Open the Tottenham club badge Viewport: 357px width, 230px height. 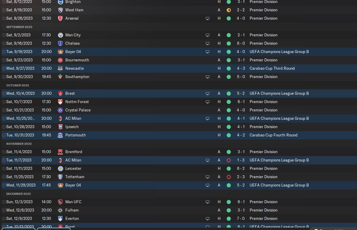point(60,177)
